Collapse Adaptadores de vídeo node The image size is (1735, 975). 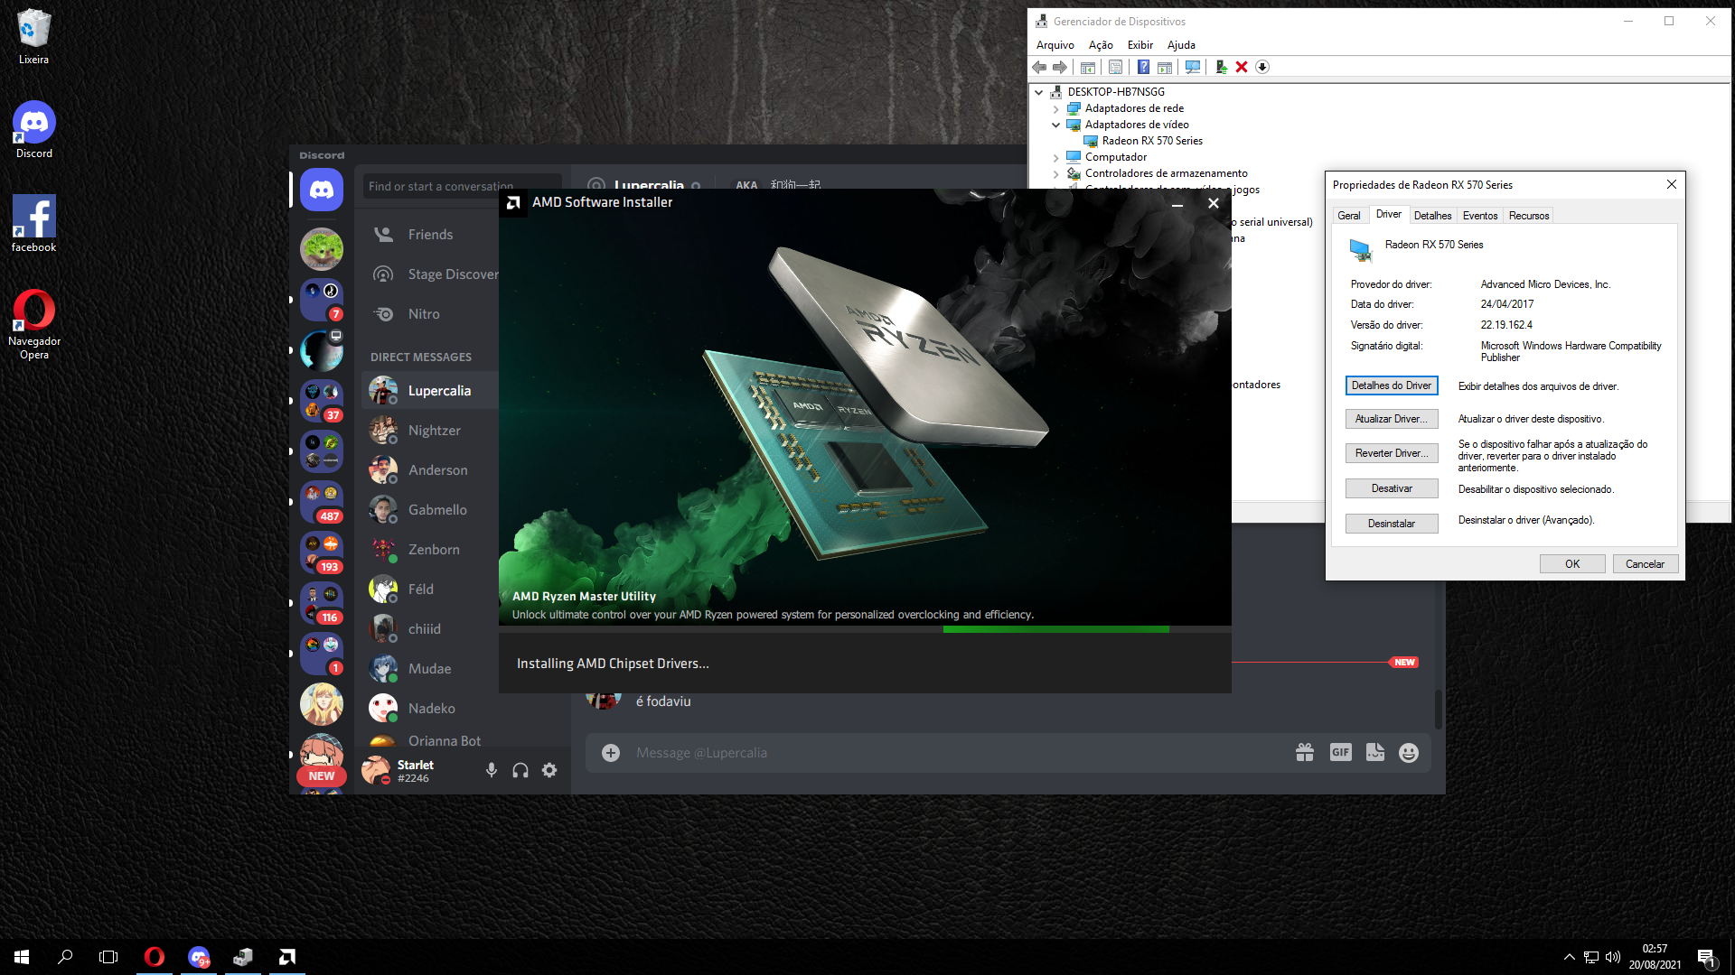click(1055, 125)
